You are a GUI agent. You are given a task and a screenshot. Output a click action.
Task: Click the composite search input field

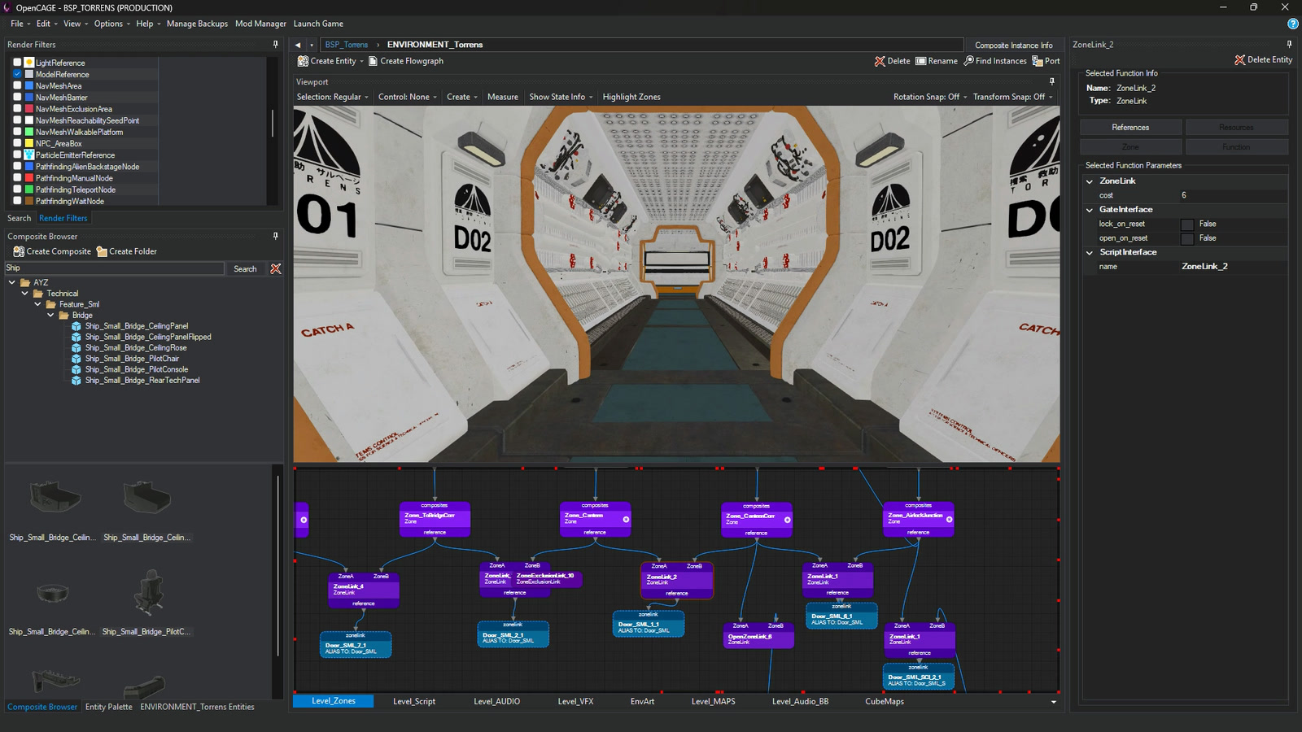point(114,268)
